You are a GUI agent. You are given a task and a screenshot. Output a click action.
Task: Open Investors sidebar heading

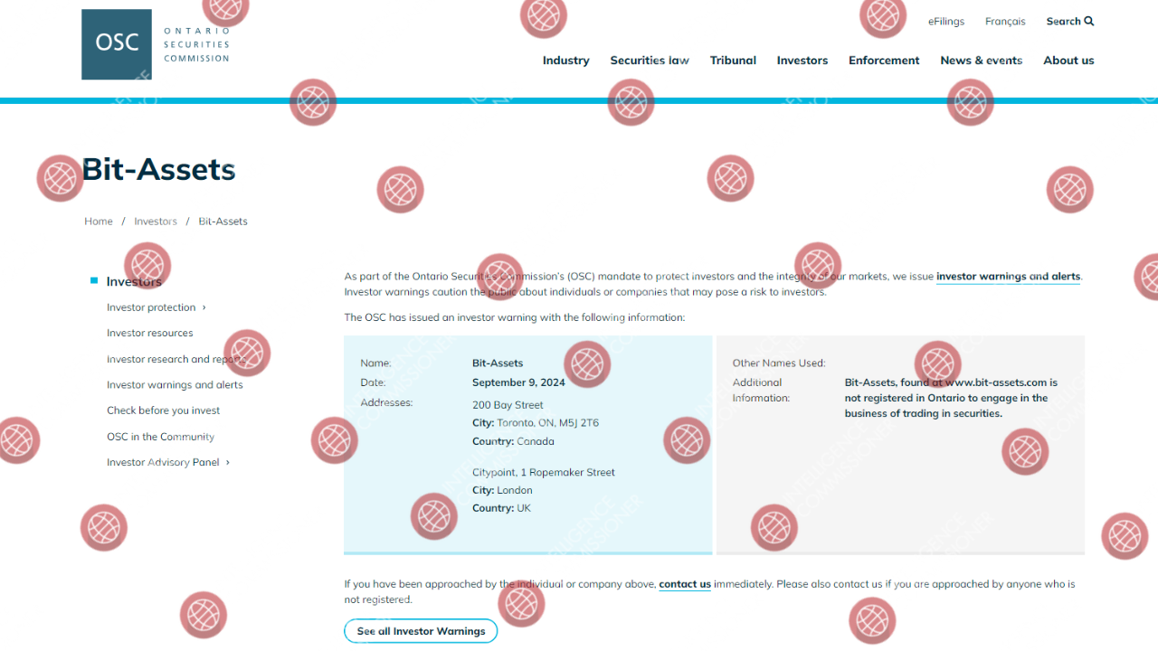(x=134, y=281)
